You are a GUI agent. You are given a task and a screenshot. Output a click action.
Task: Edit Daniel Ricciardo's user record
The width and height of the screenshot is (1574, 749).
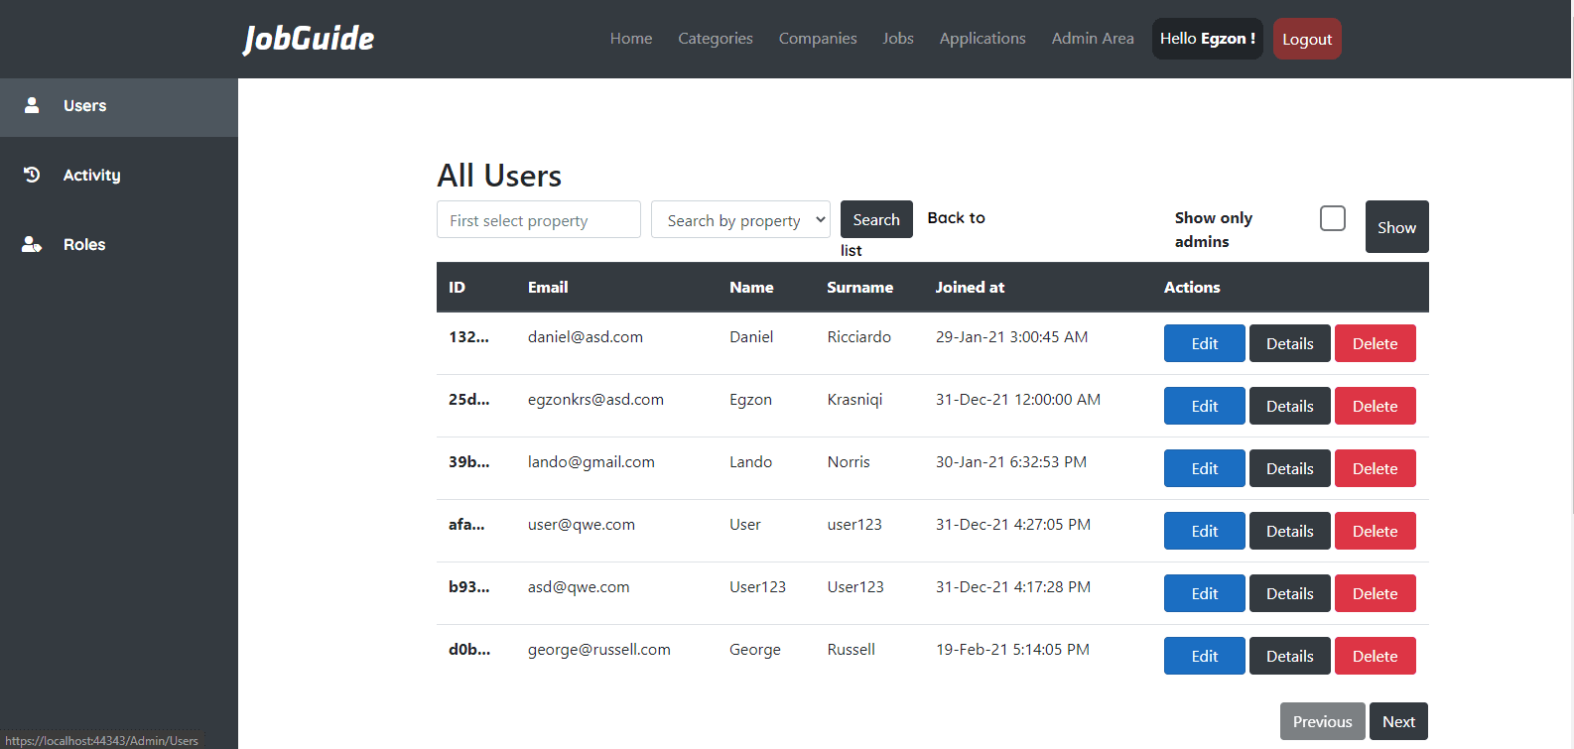(1204, 344)
